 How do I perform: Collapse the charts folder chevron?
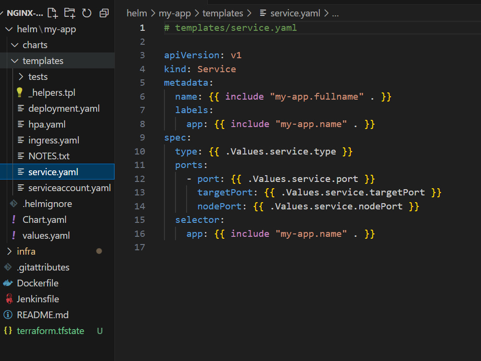(14, 45)
